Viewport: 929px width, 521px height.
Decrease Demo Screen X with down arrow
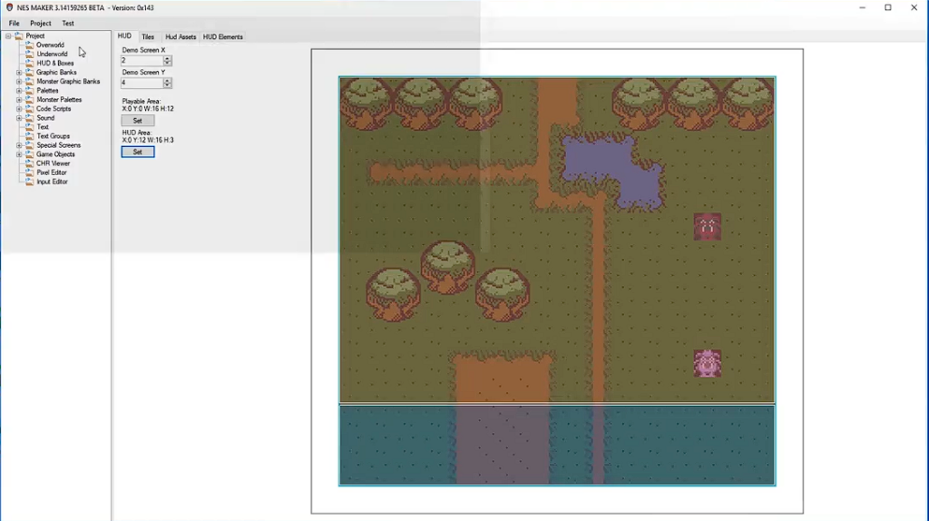pyautogui.click(x=168, y=63)
